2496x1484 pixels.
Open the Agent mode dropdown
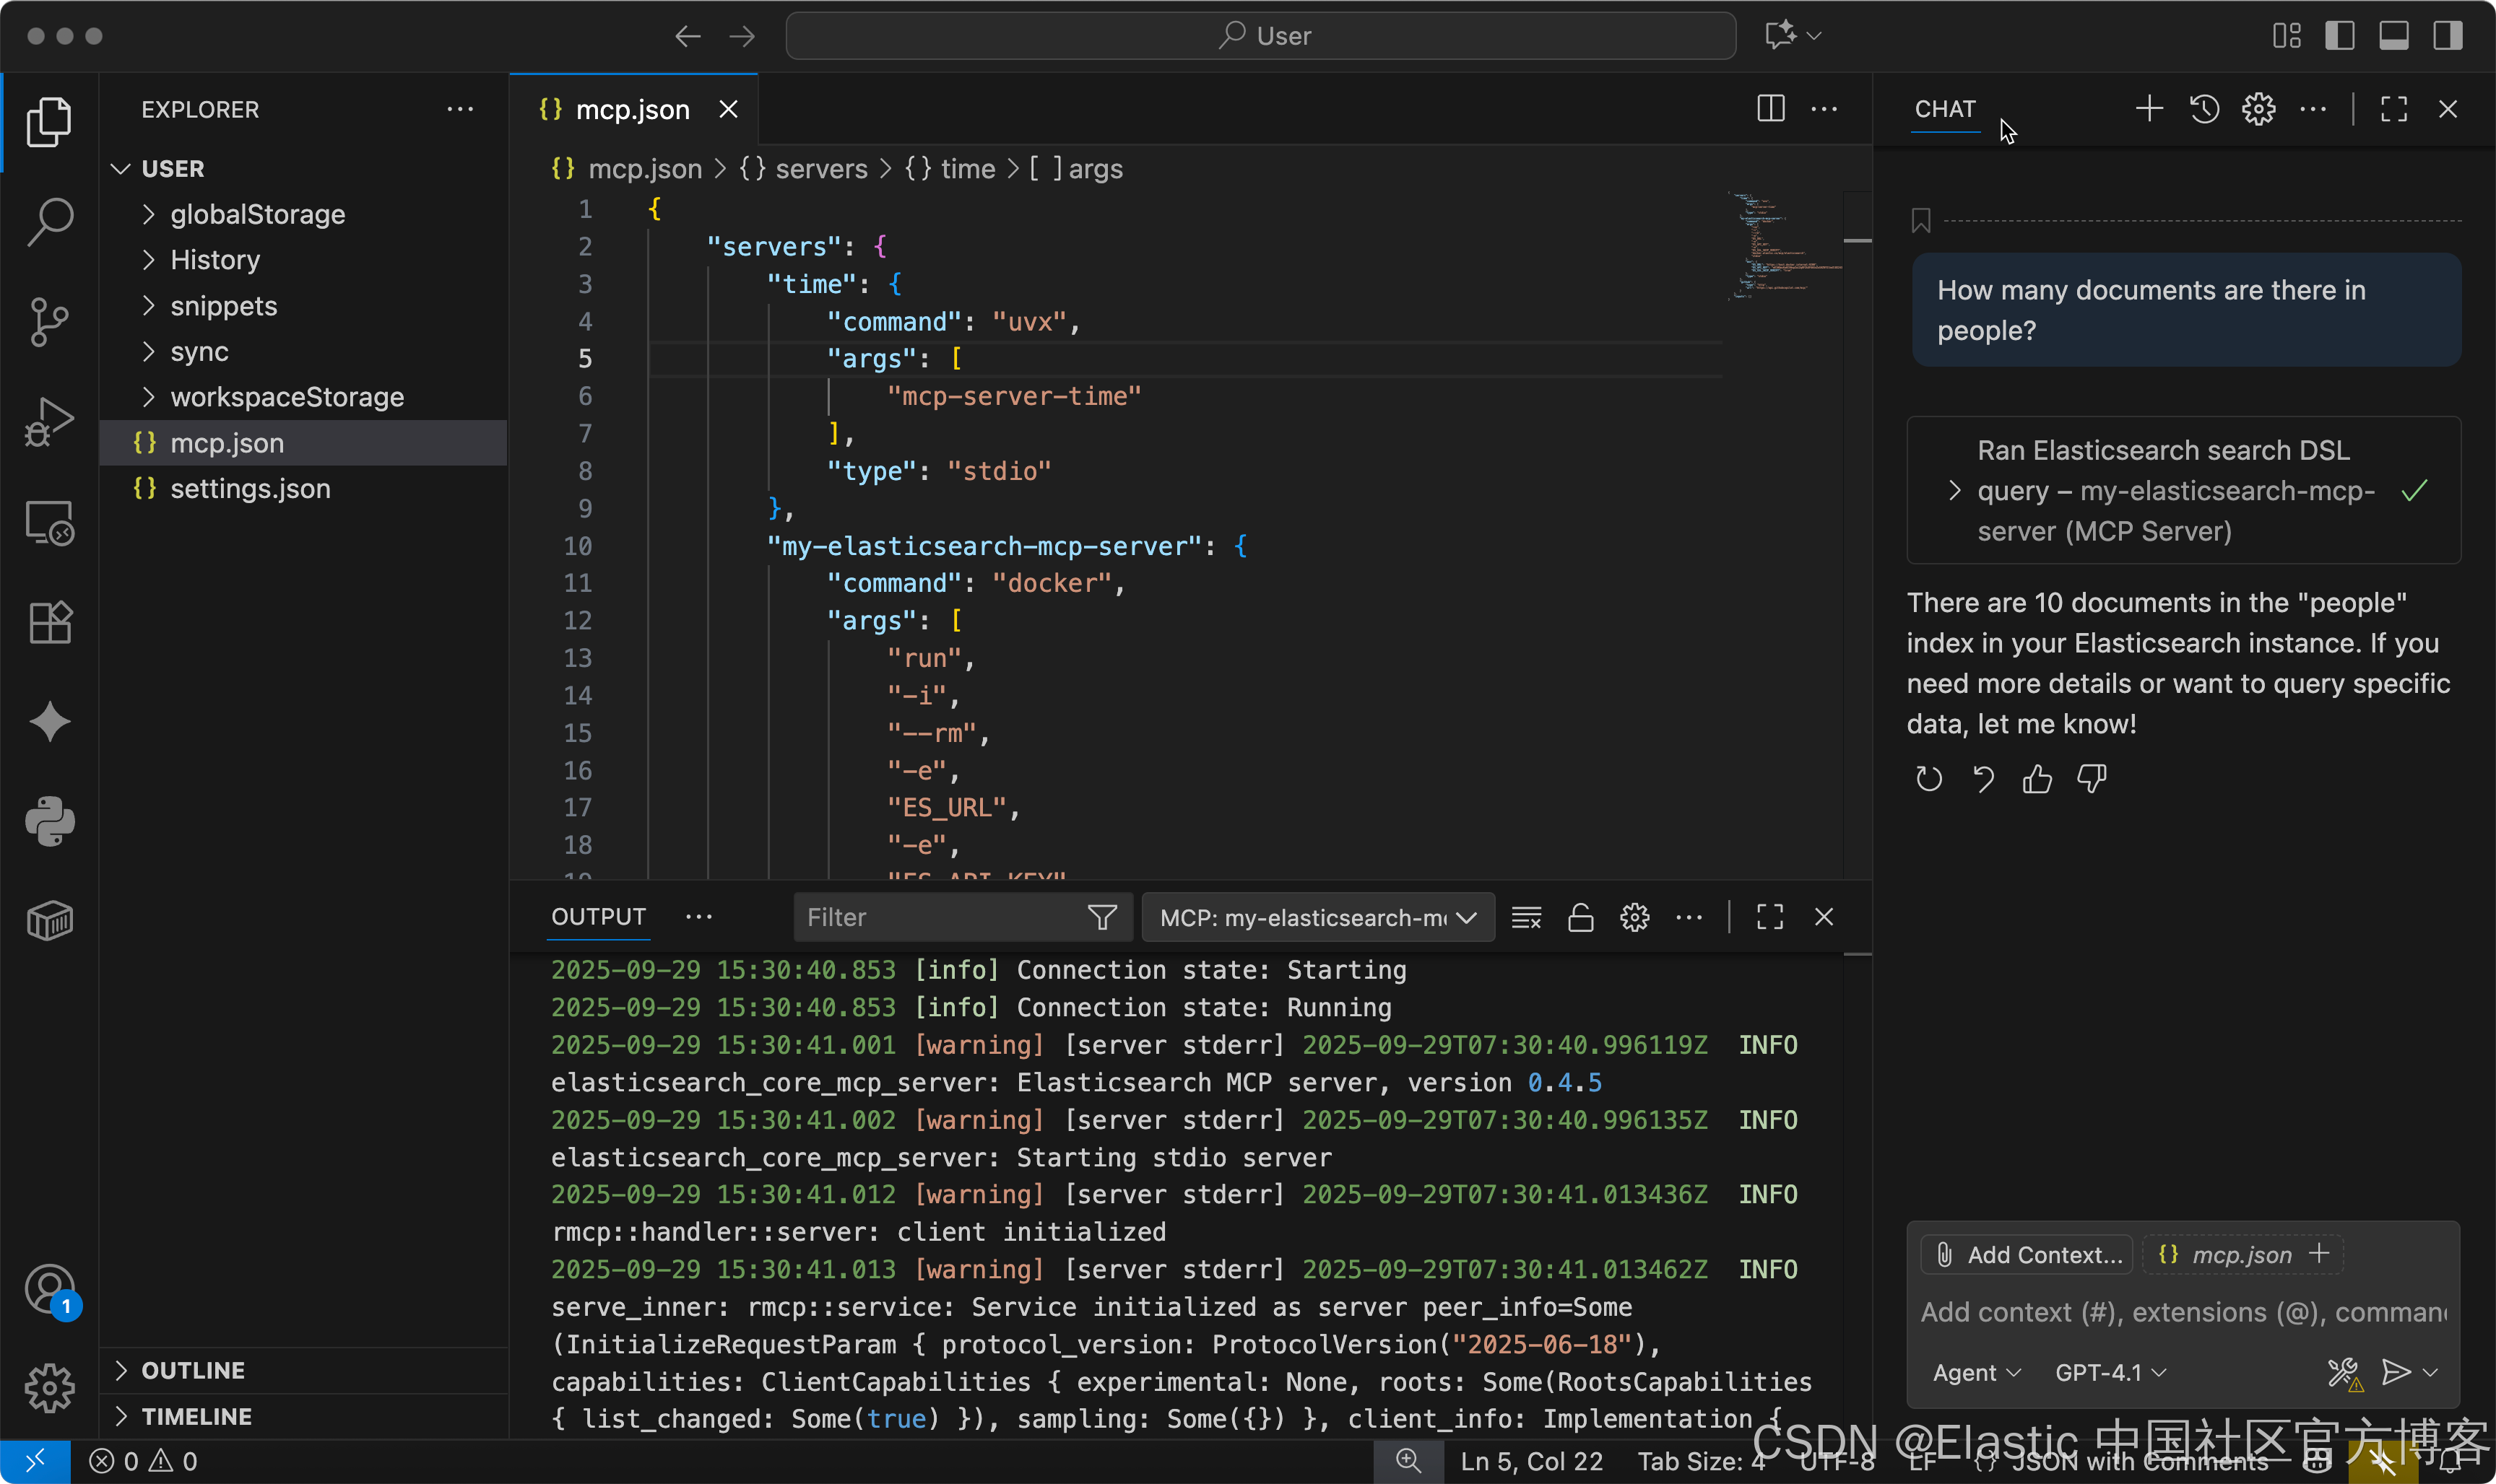click(x=1977, y=1373)
